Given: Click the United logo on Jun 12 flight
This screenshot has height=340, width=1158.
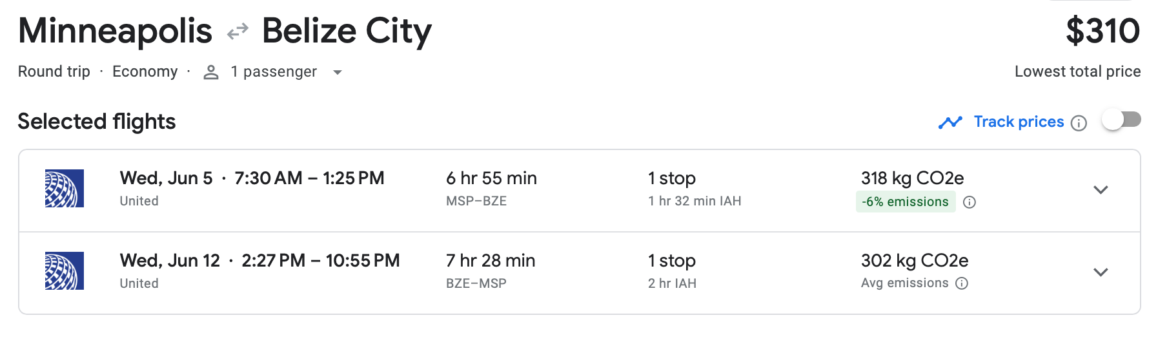Looking at the screenshot, I should 65,270.
